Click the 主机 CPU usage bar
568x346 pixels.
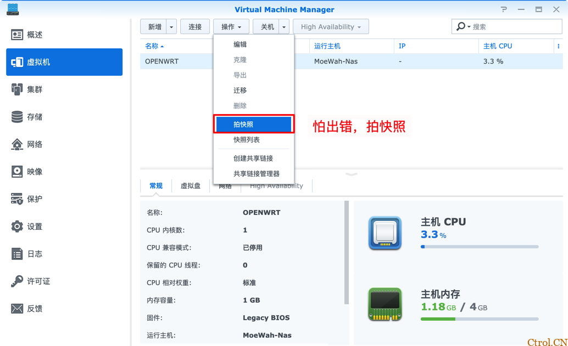point(479,247)
